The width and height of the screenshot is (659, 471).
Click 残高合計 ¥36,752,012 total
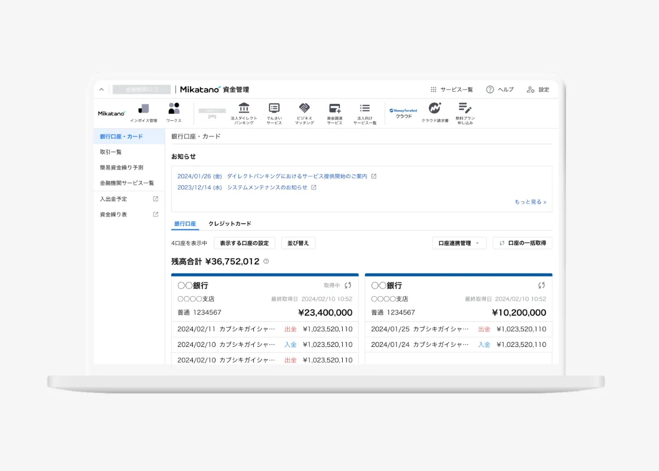tap(215, 262)
